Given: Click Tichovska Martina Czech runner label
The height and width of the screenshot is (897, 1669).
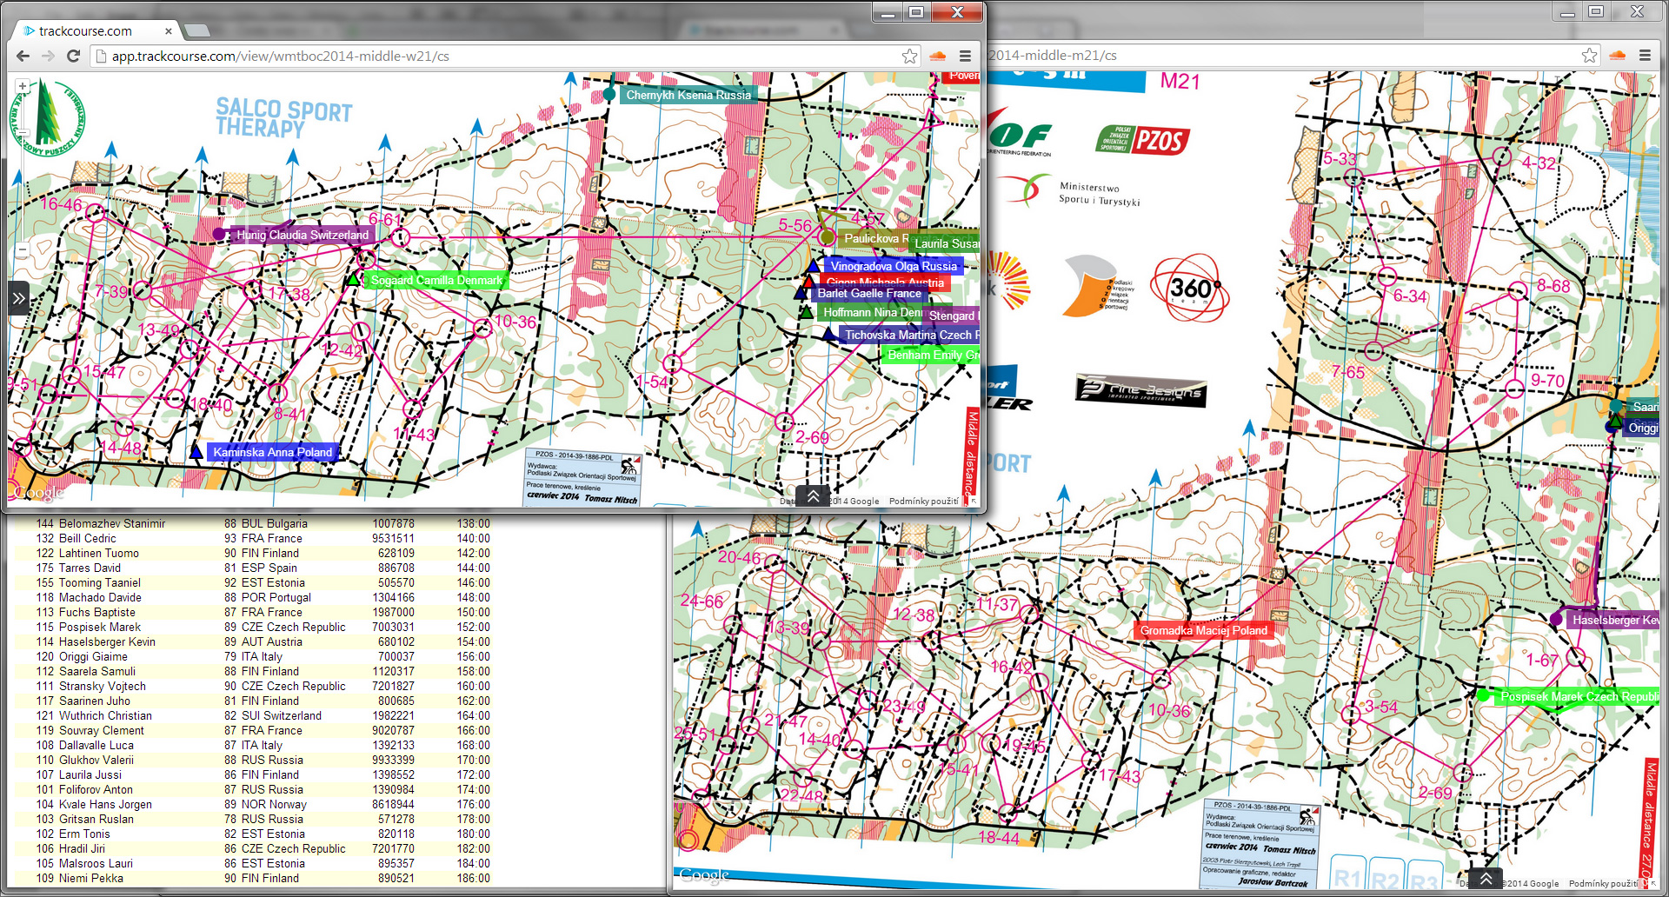Looking at the screenshot, I should click(x=911, y=335).
